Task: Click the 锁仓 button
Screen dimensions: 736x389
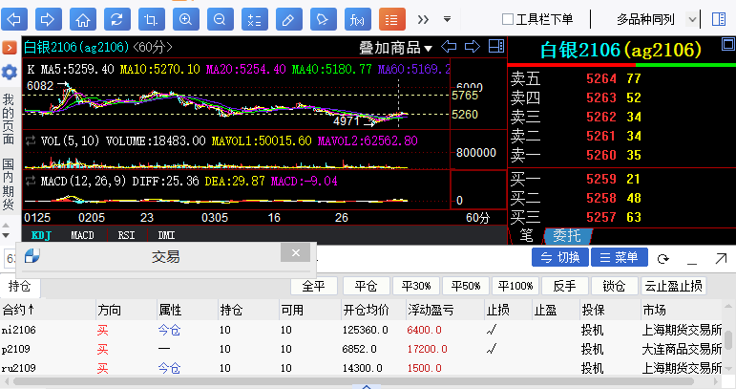Action: tap(615, 286)
